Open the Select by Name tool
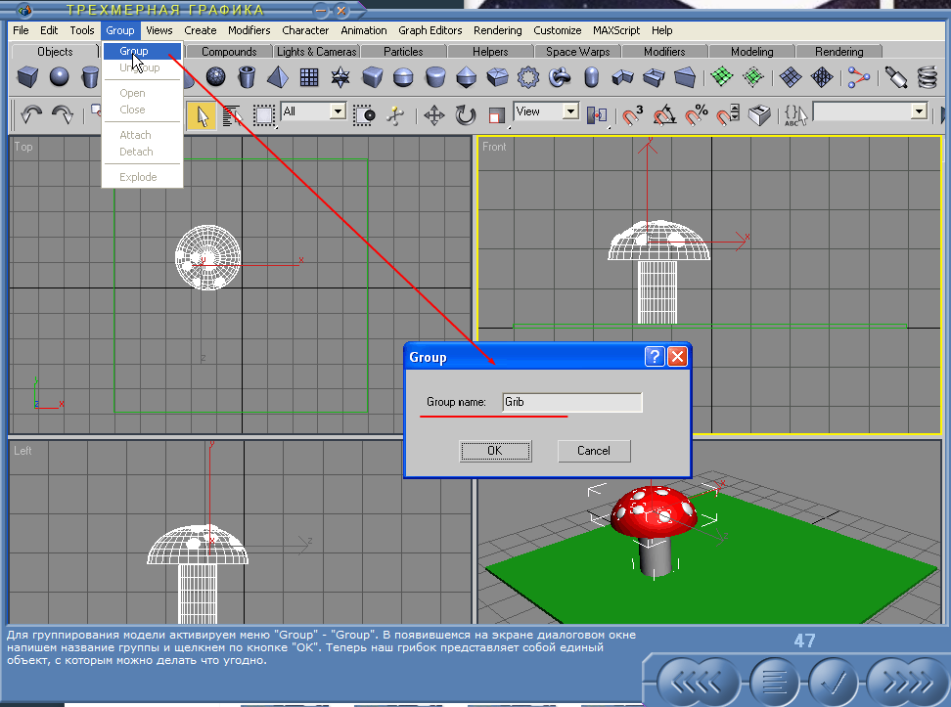 point(232,114)
